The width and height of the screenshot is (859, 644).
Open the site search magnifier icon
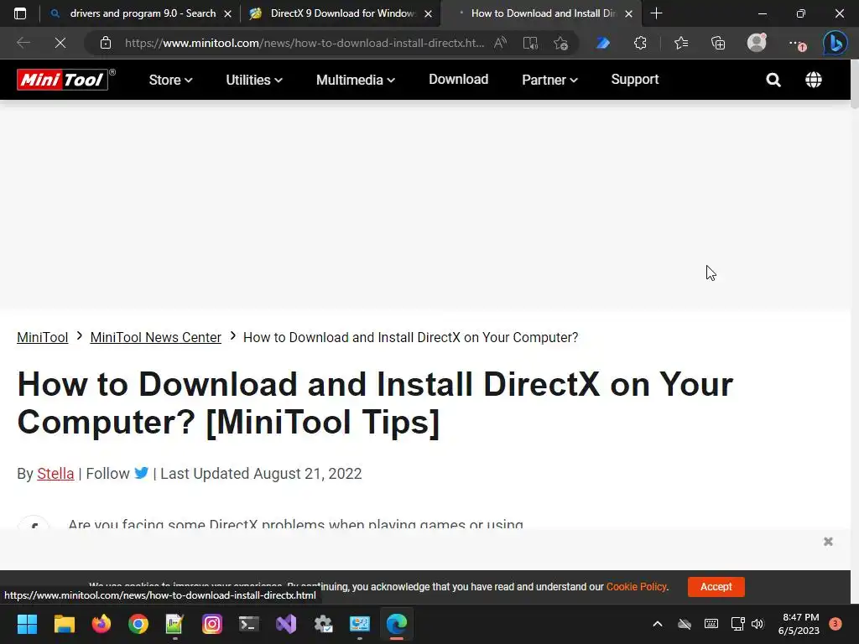coord(773,80)
